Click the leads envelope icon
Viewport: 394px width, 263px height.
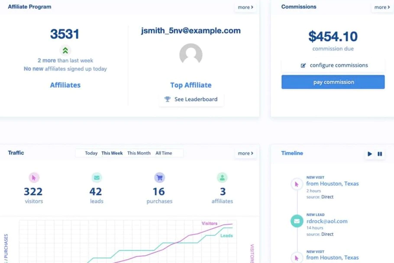pos(97,178)
